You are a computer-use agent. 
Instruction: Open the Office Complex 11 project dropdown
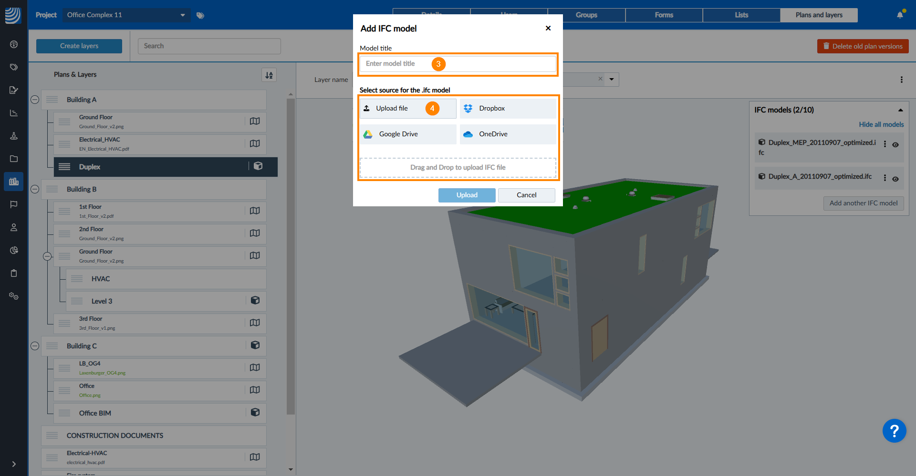pos(126,15)
